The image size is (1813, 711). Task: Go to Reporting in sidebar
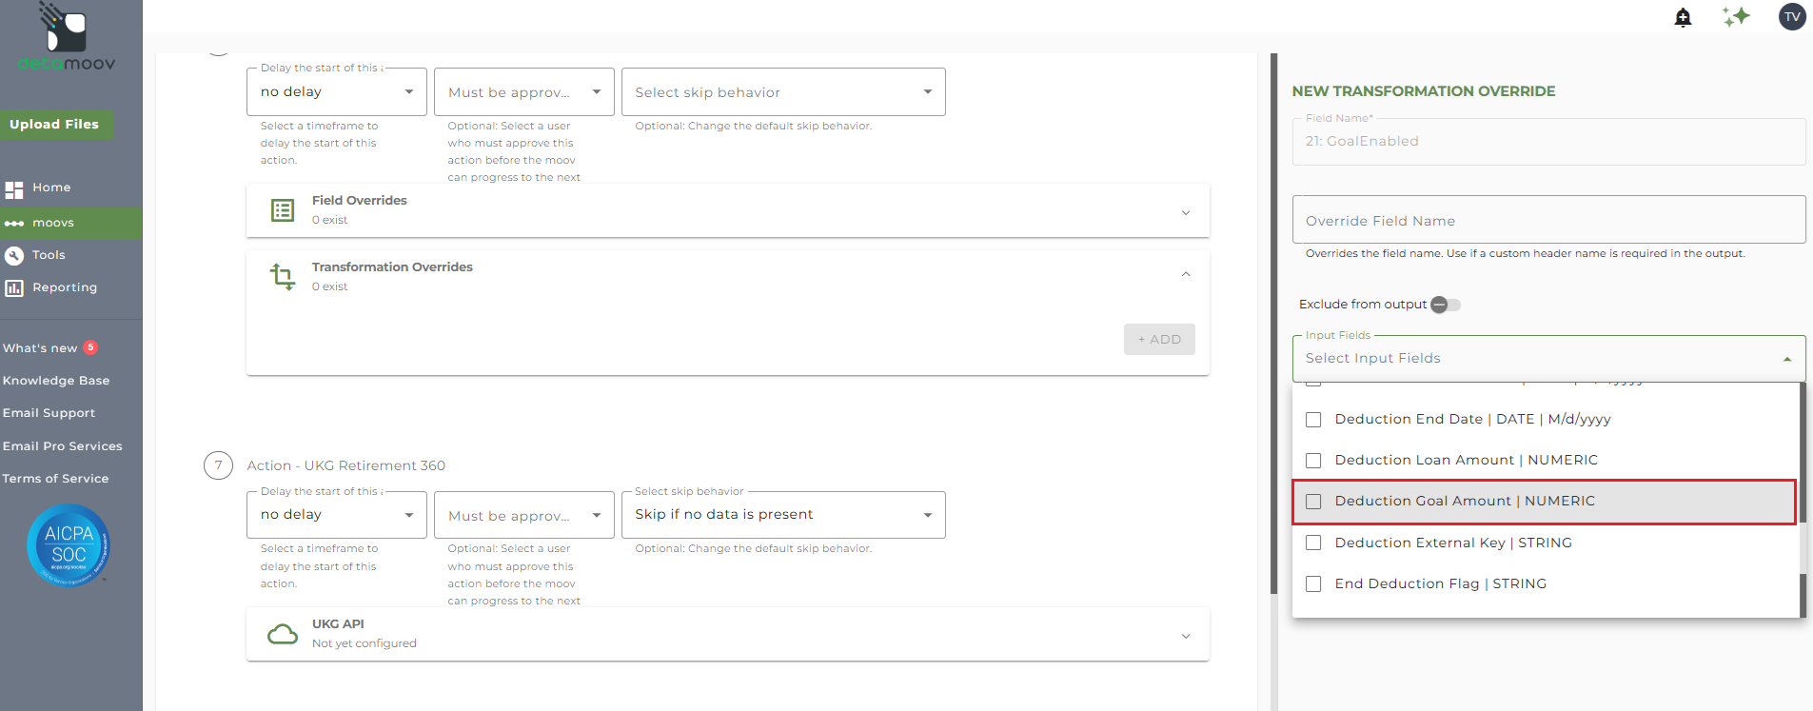coord(64,287)
